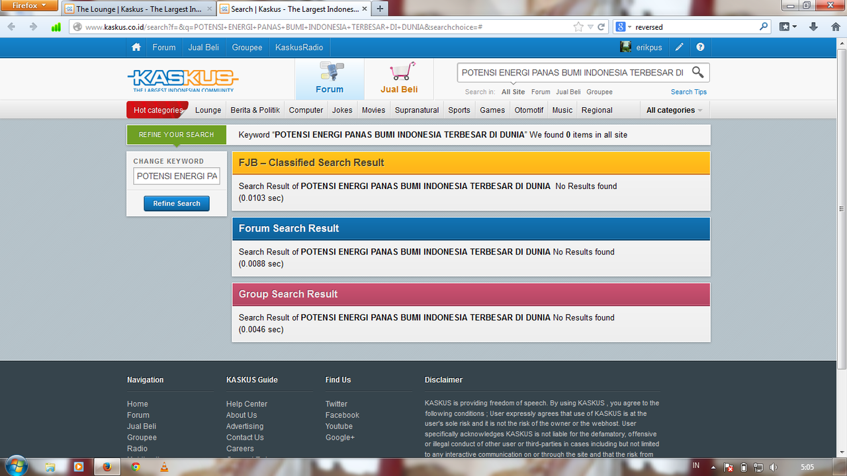
Task: Open the search engine selector dropdown
Action: click(629, 27)
